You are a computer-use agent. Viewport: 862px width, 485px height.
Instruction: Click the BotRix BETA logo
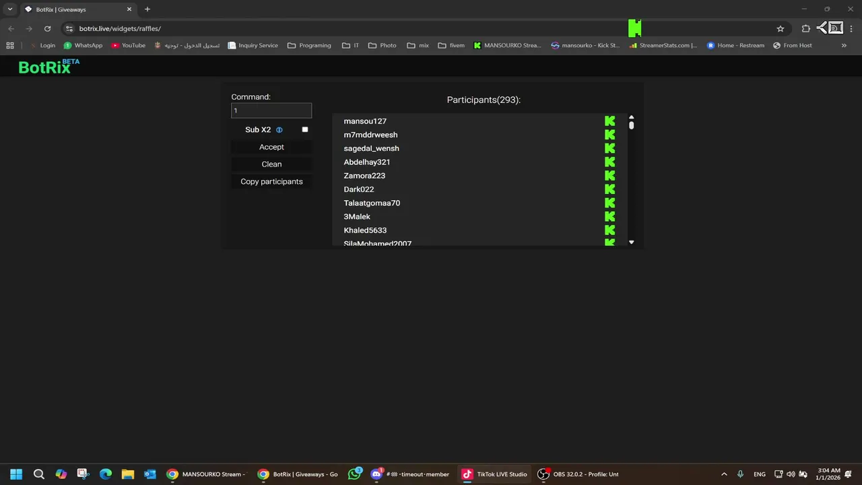click(x=48, y=66)
